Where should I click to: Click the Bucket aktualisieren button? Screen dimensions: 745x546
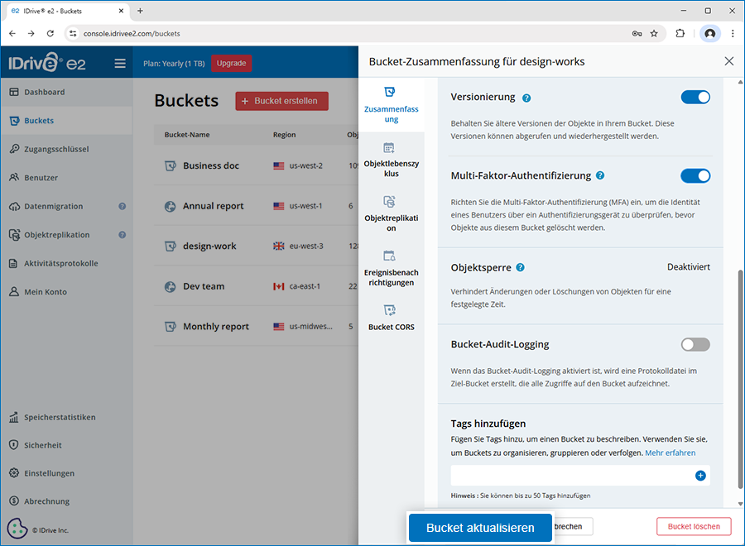480,528
